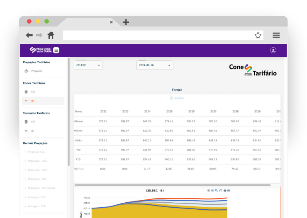
Task: Bookmark page with the star icon
Action: (258, 35)
